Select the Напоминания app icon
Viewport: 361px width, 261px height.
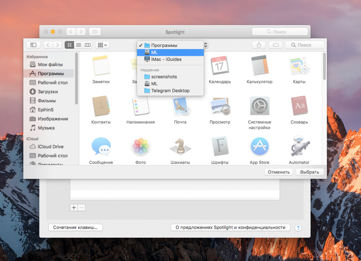tap(140, 106)
